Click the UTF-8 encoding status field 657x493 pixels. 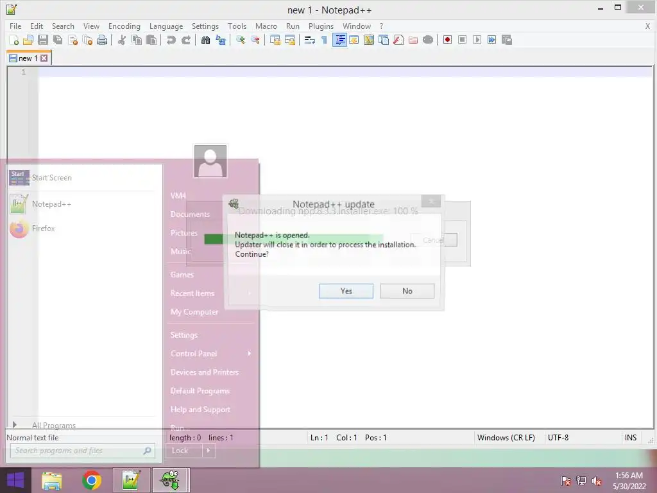click(558, 438)
